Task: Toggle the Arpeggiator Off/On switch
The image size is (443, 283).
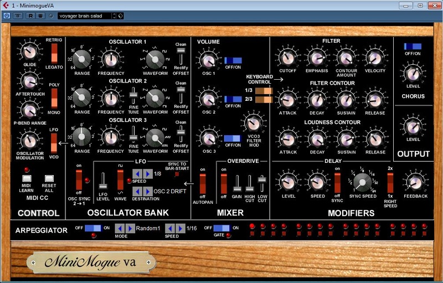Action: 93,228
